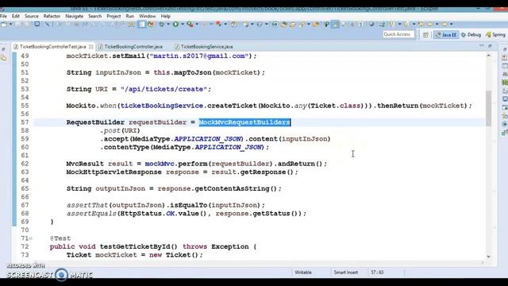Open the Edit menu

tap(16, 16)
